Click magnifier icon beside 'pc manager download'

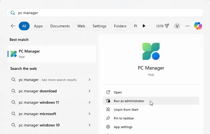tap(13, 91)
